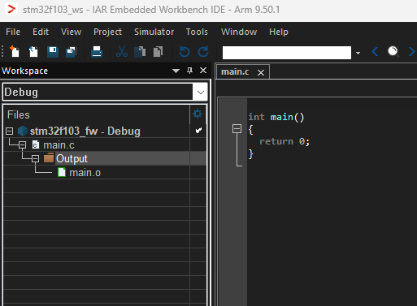417x306 pixels.
Task: Close the main.c editor tab
Action: point(261,72)
